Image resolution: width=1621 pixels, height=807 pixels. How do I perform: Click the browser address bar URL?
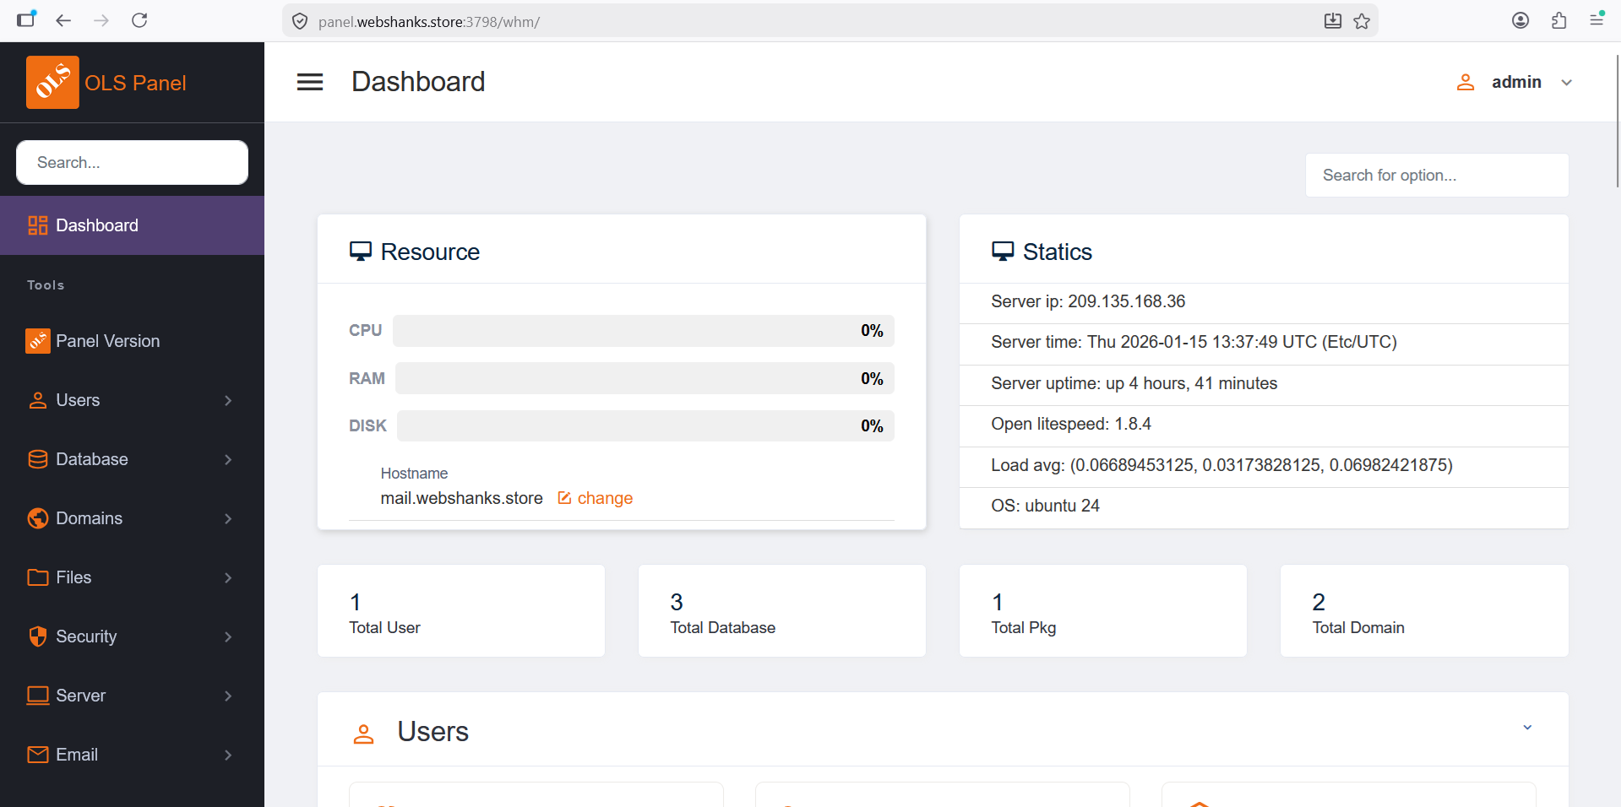pyautogui.click(x=429, y=21)
